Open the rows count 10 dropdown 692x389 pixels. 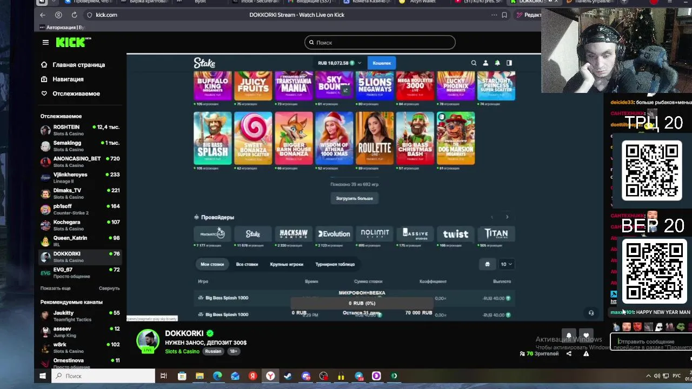[x=506, y=264]
